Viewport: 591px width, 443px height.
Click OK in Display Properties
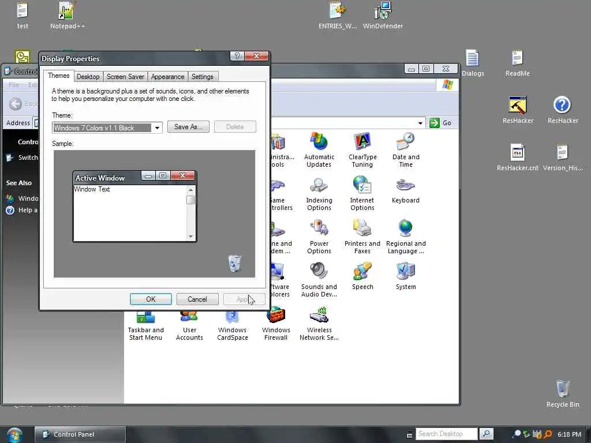pyautogui.click(x=151, y=299)
